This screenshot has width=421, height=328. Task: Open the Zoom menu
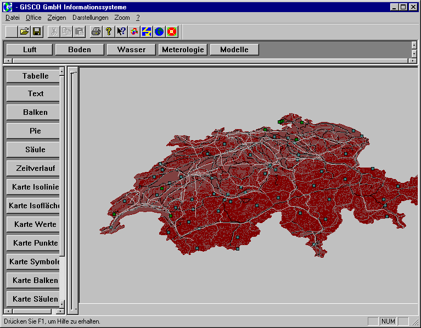tap(122, 18)
